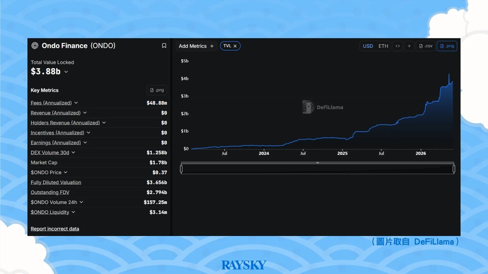The image size is (488, 274).
Task: Click the Key Metrics heading
Action: [44, 90]
